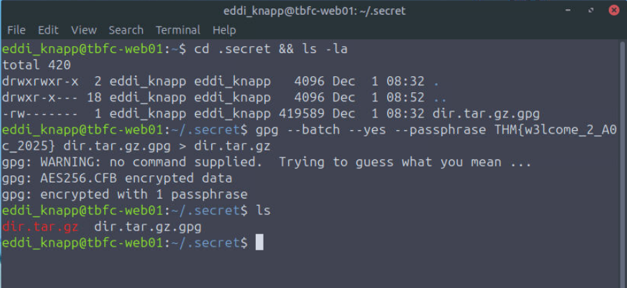Open the Search menu
The image size is (627, 288).
coord(126,30)
